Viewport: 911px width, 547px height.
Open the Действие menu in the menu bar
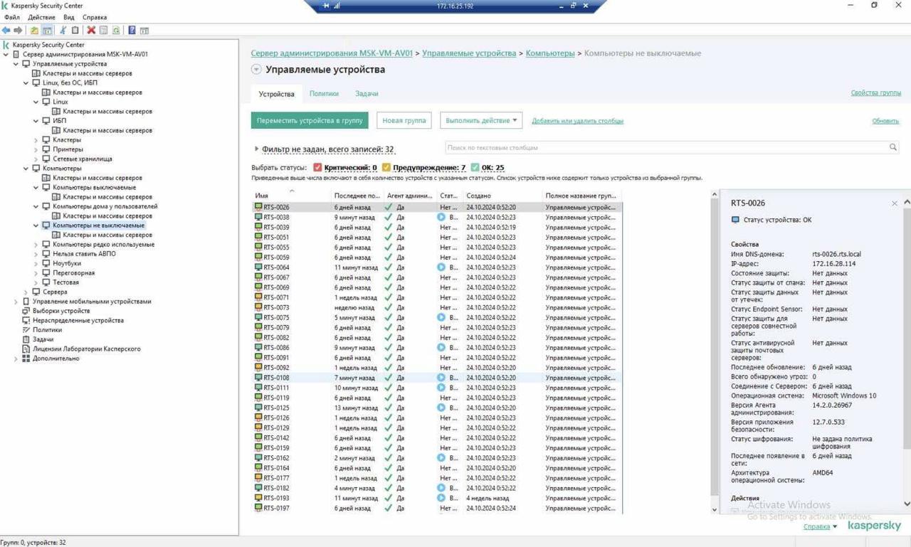tap(41, 17)
